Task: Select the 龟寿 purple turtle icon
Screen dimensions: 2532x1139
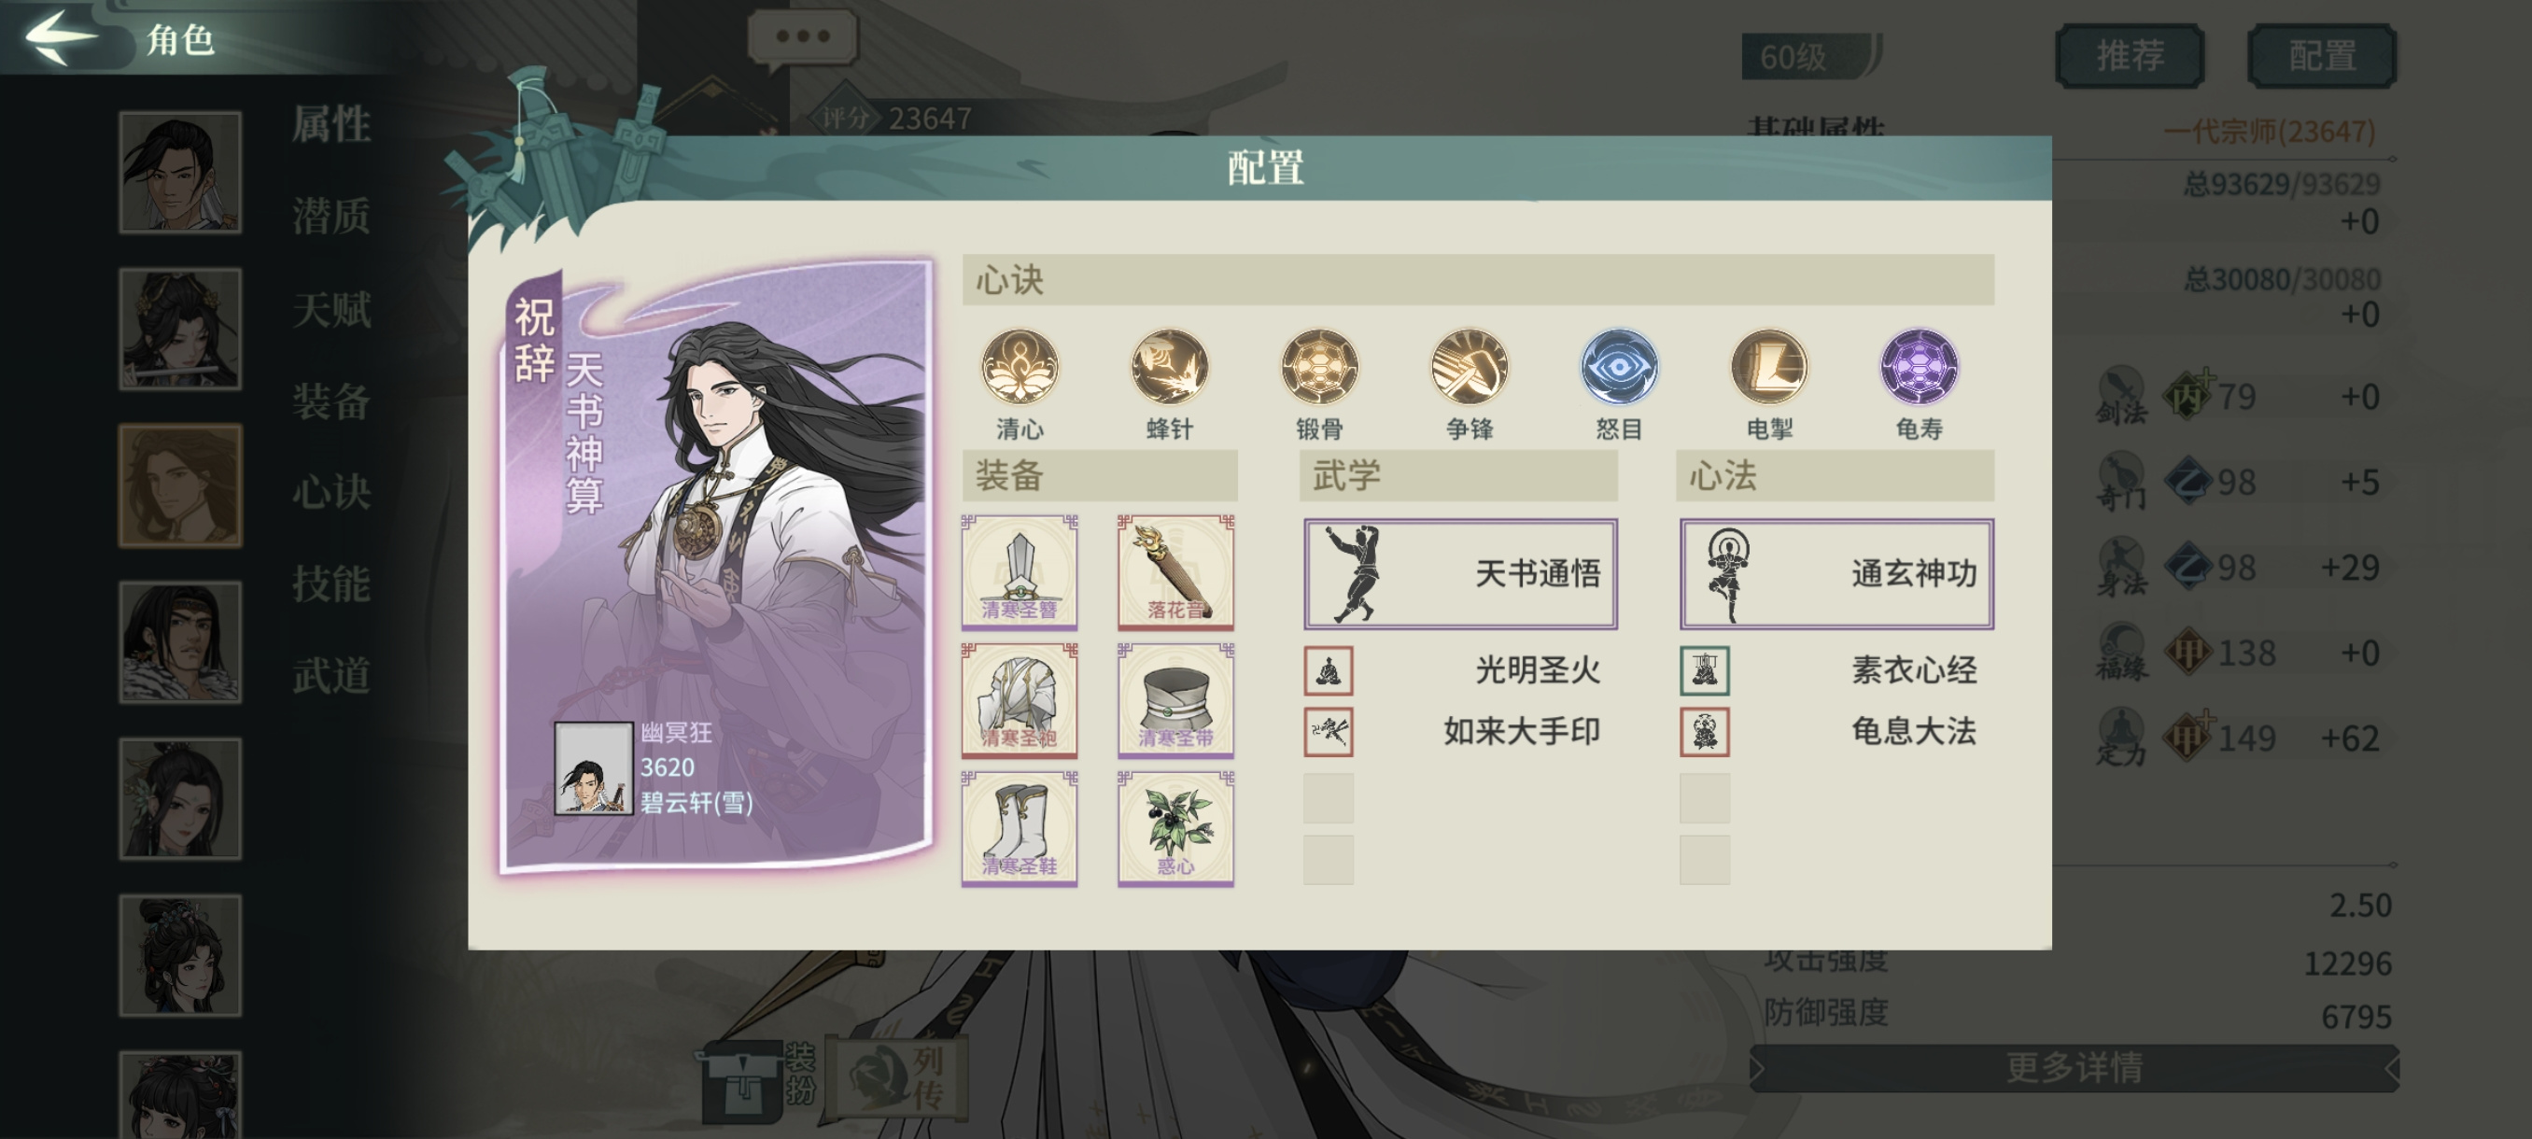Action: [1919, 368]
